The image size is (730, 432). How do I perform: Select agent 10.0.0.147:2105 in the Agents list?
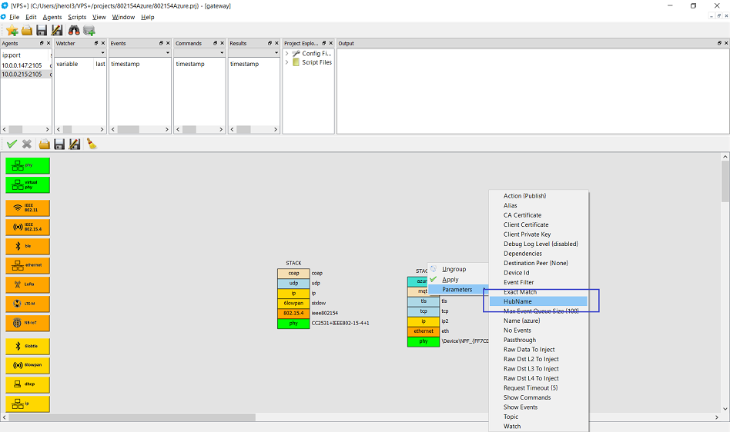tap(22, 65)
